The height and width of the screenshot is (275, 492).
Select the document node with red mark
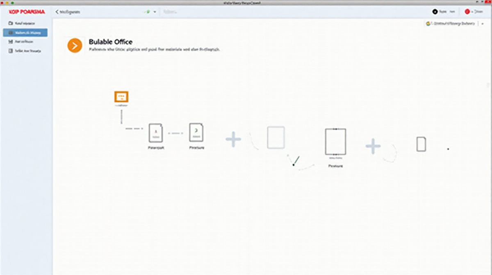point(155,133)
